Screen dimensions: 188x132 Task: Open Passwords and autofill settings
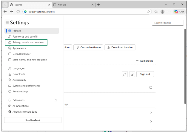[32, 36]
